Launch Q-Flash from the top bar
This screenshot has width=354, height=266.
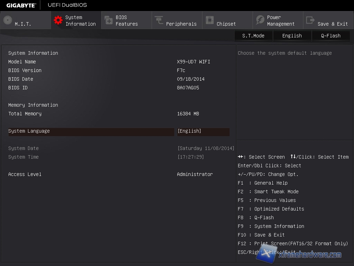(330, 36)
